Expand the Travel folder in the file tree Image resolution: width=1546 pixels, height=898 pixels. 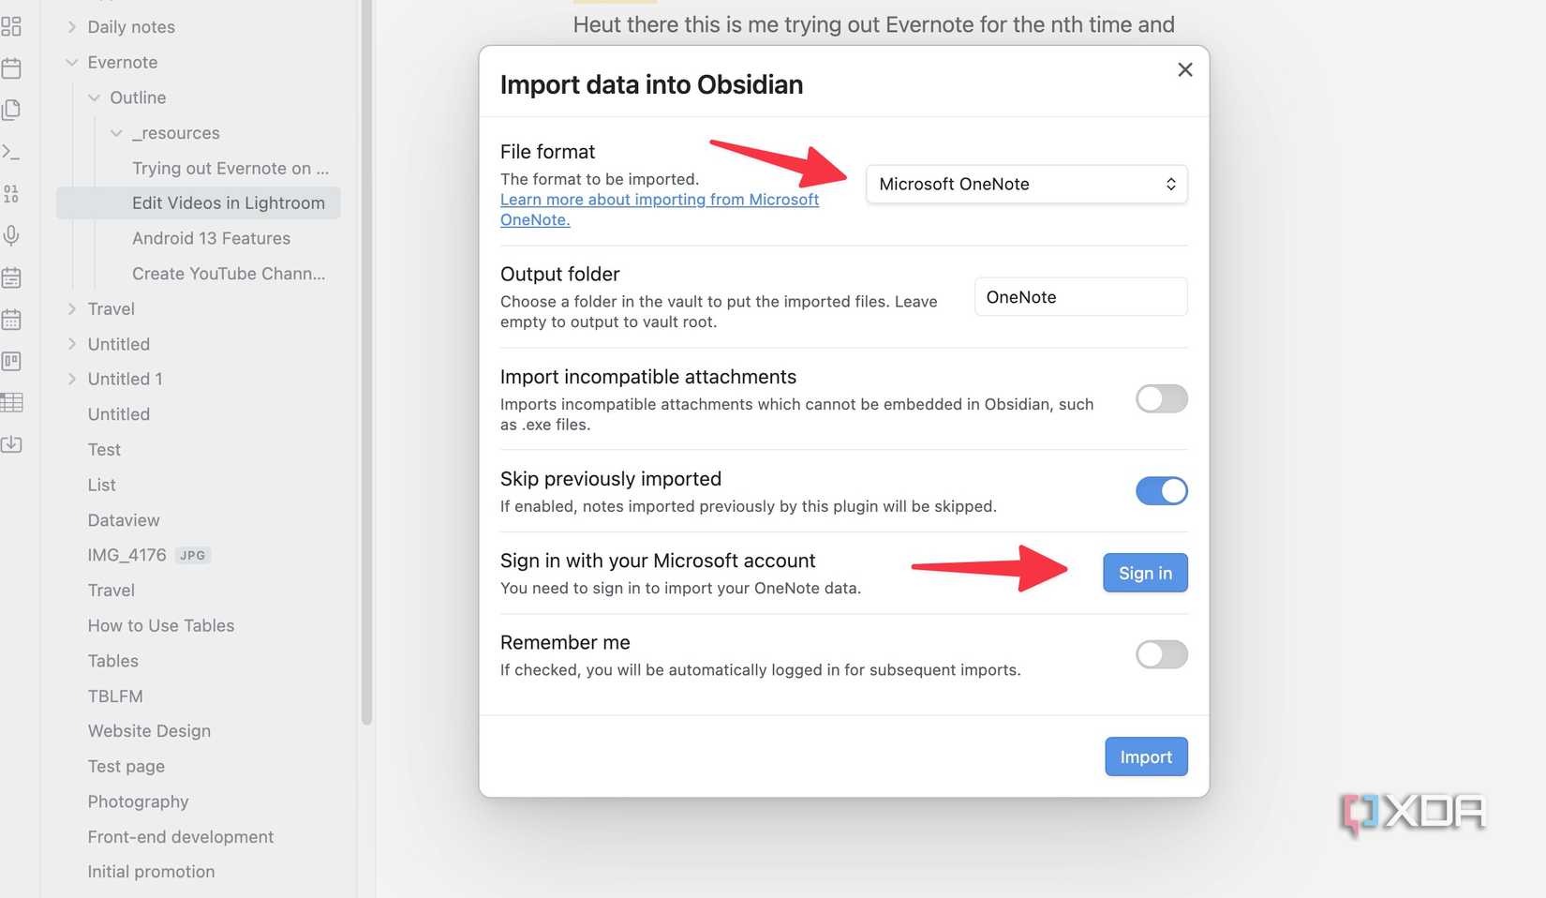(72, 308)
